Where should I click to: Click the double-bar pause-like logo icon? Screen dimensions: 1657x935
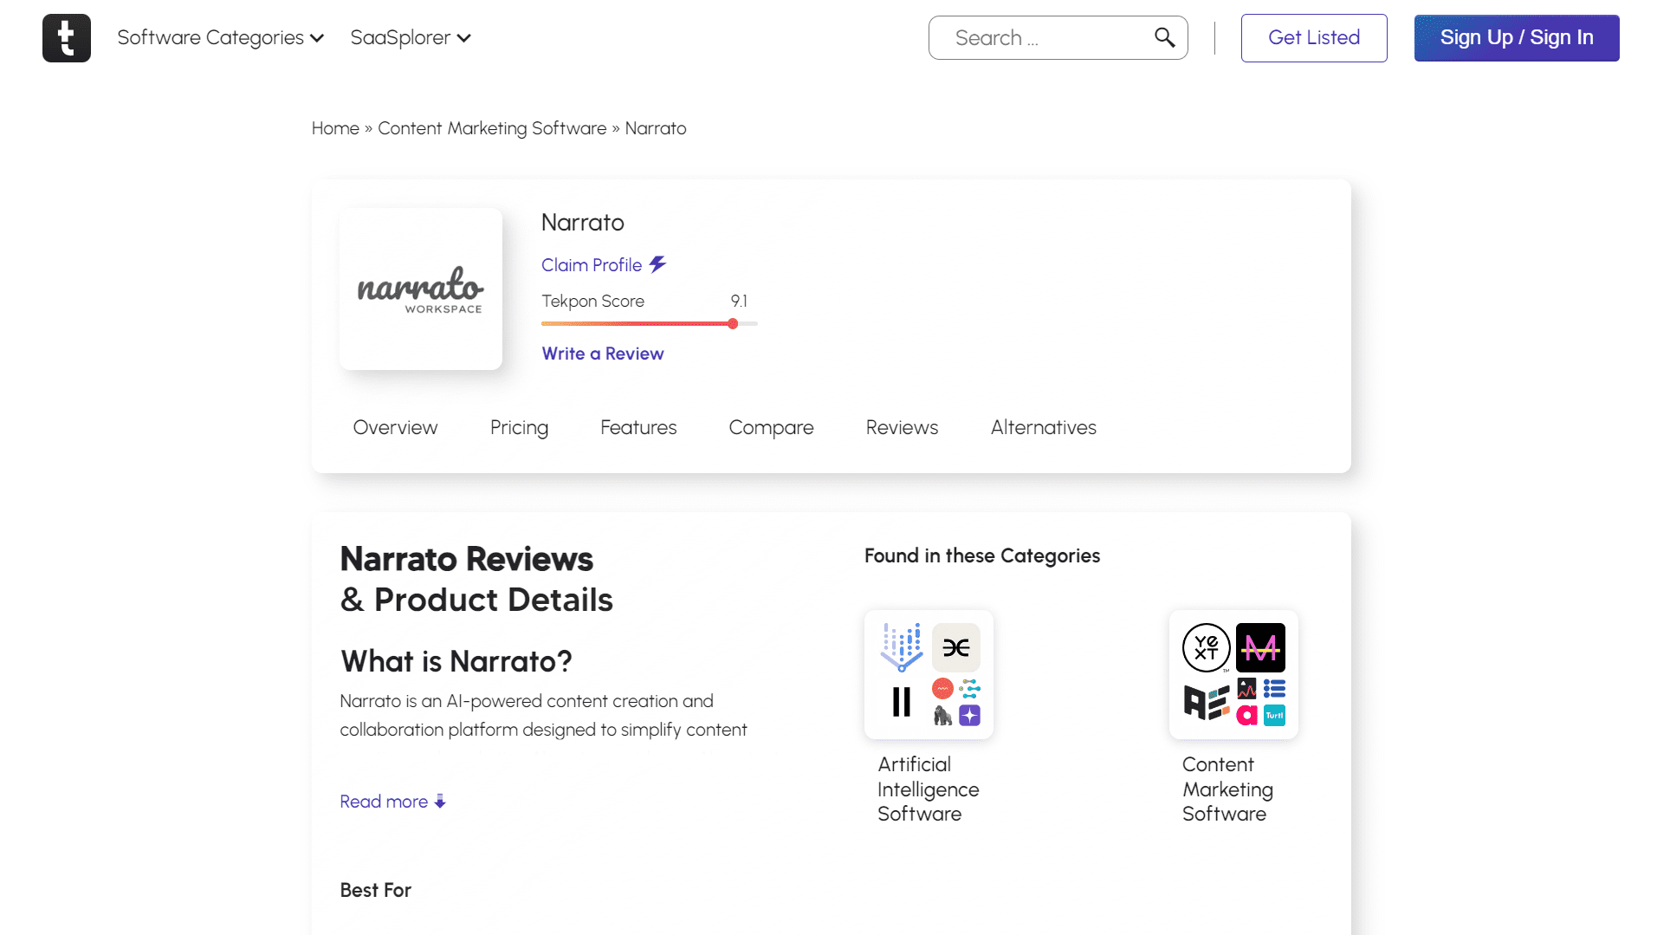(x=902, y=701)
